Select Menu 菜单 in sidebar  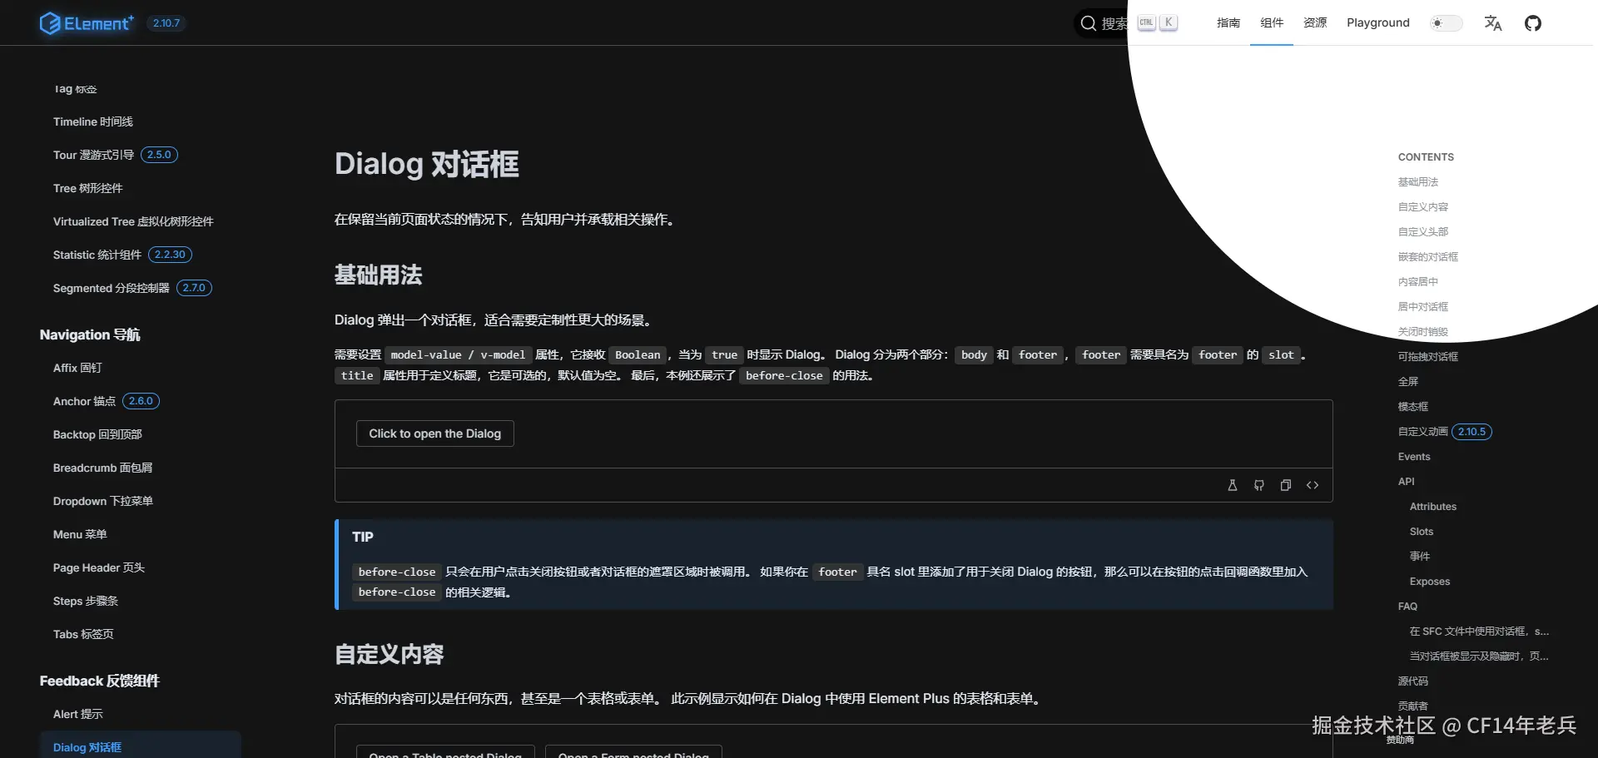pos(80,534)
